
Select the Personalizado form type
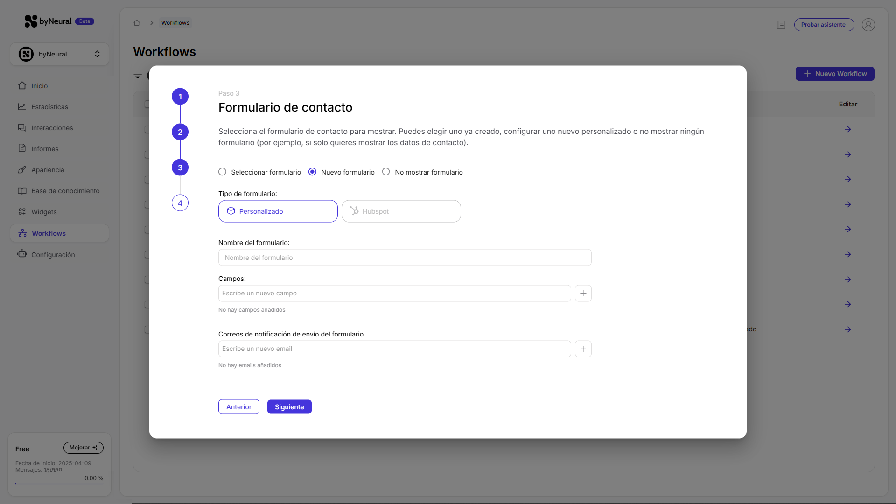[x=278, y=211]
